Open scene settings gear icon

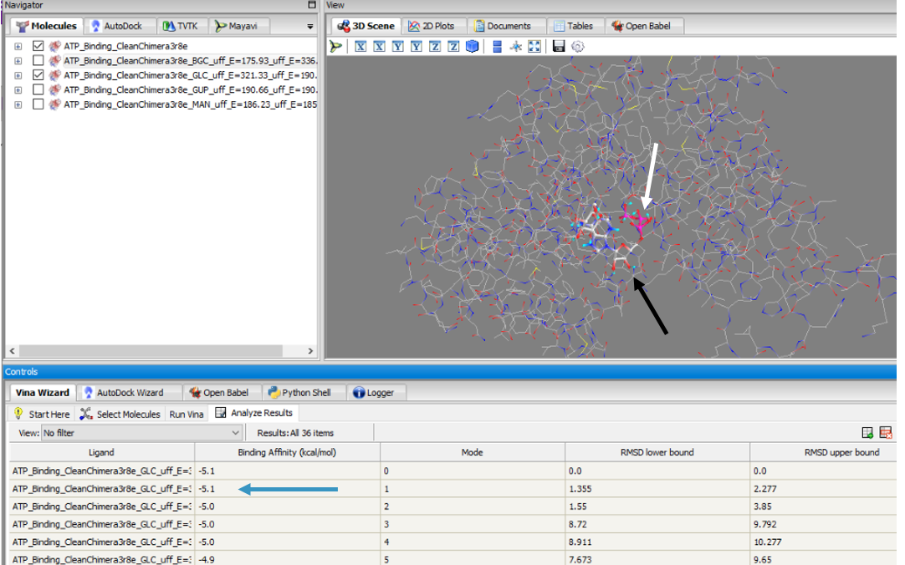pos(577,47)
